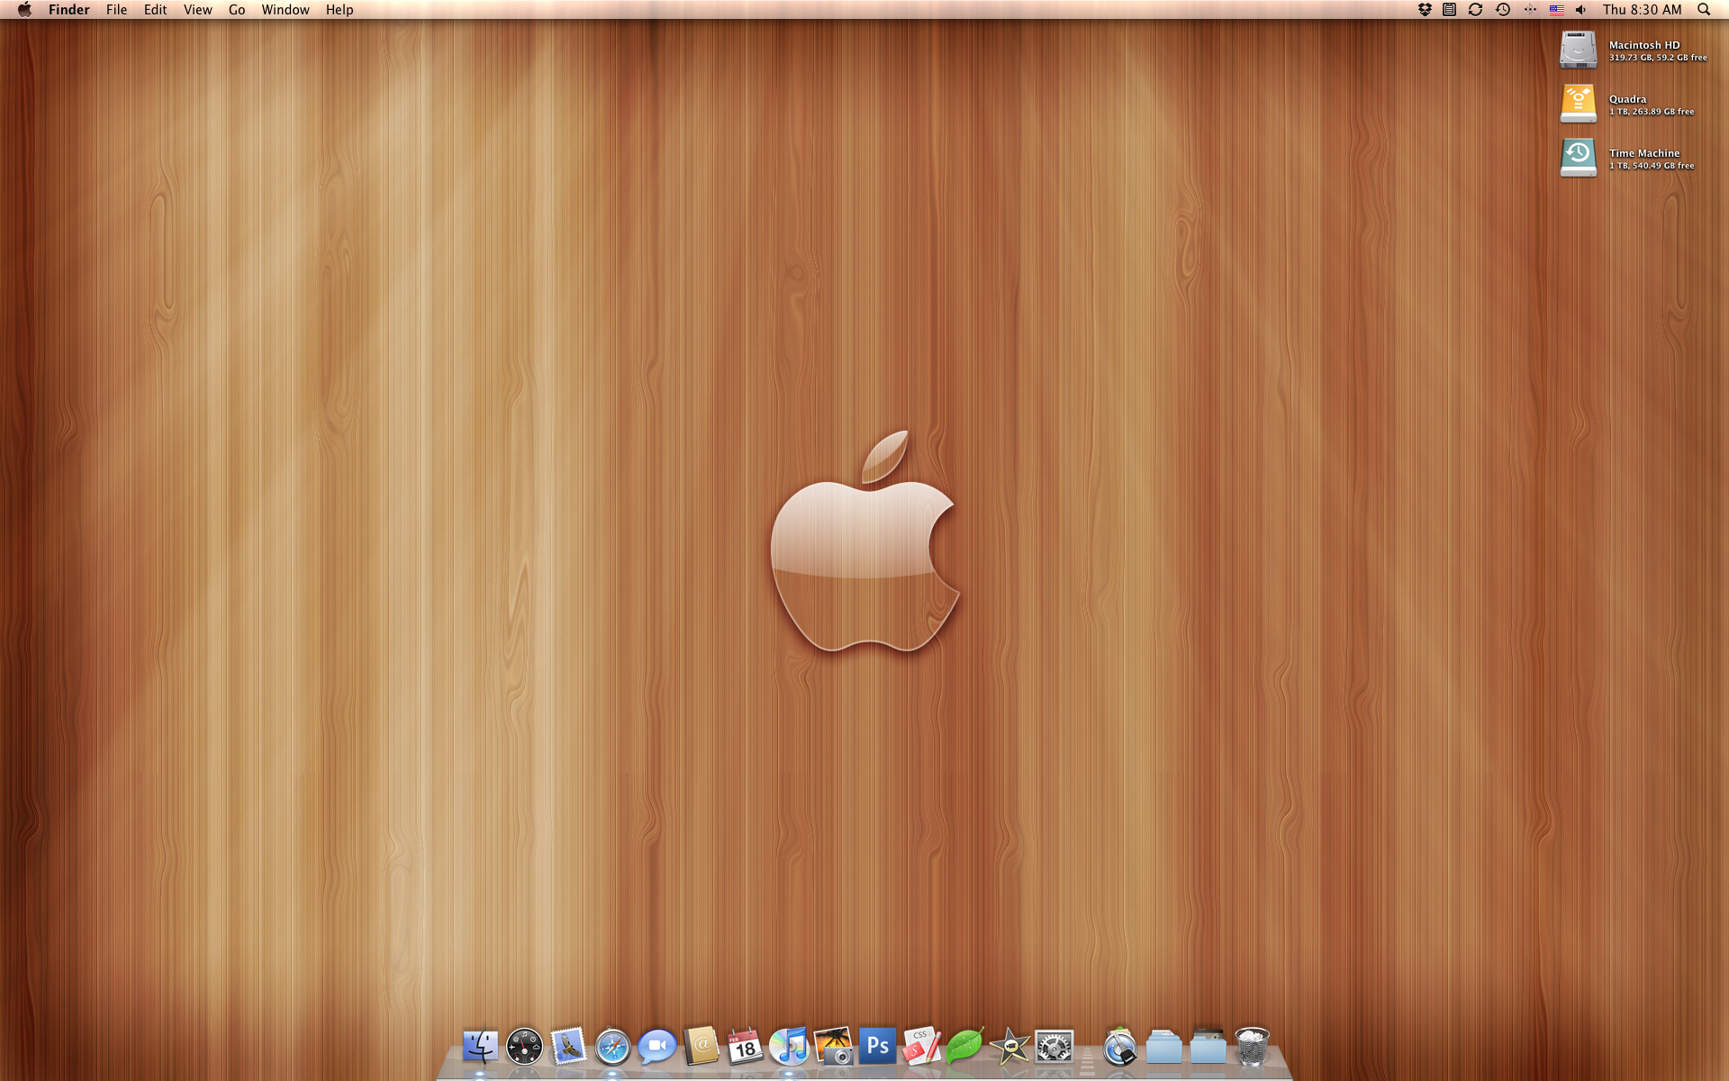Open the Window menu
Screen dimensions: 1729x1081
pyautogui.click(x=285, y=10)
